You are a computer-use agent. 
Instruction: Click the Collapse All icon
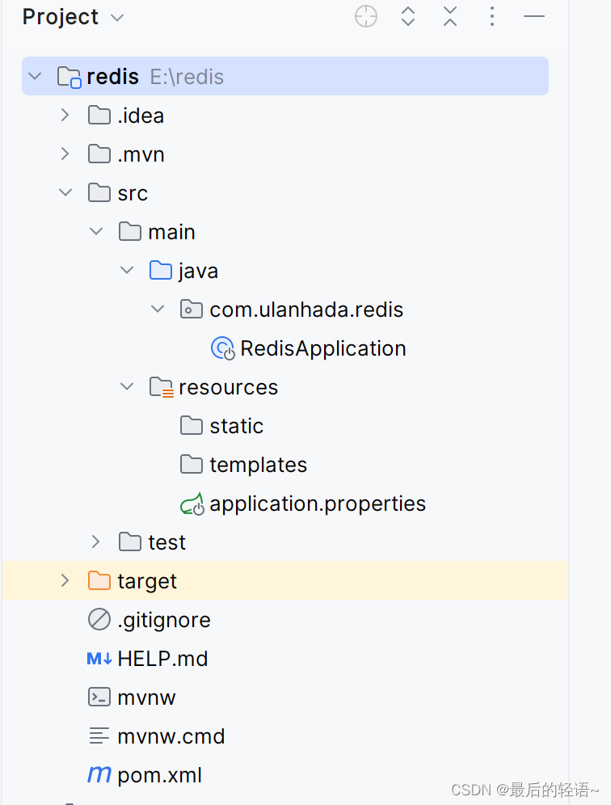(x=450, y=16)
